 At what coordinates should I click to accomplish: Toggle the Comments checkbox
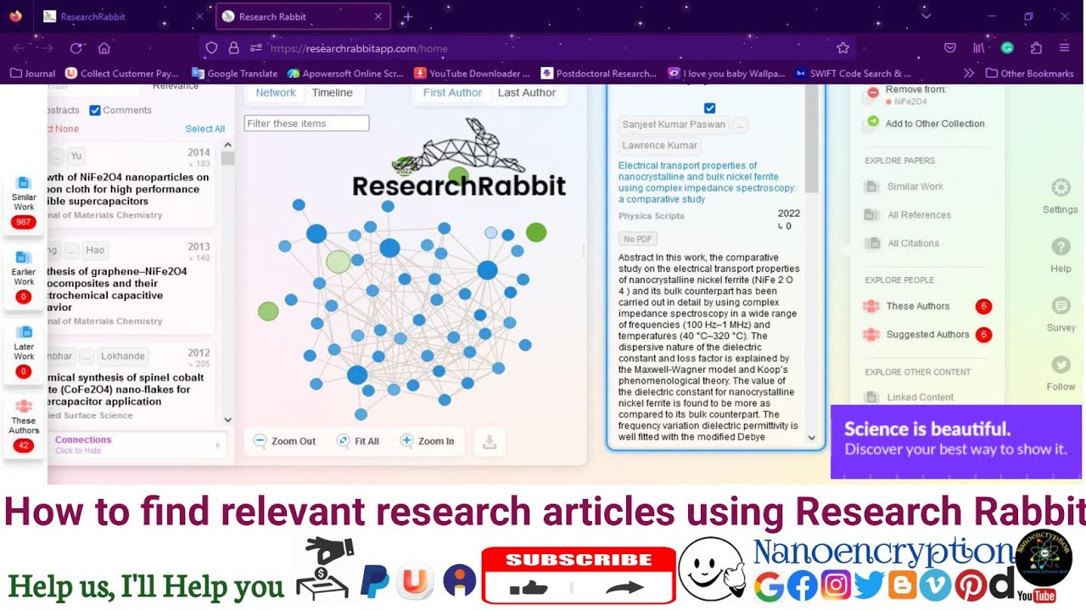[x=95, y=110]
